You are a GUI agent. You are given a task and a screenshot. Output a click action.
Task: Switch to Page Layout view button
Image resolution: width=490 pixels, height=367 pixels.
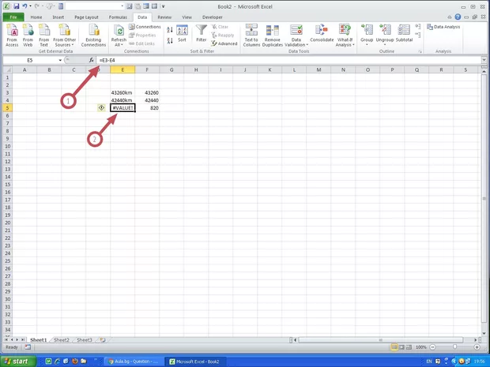401,347
